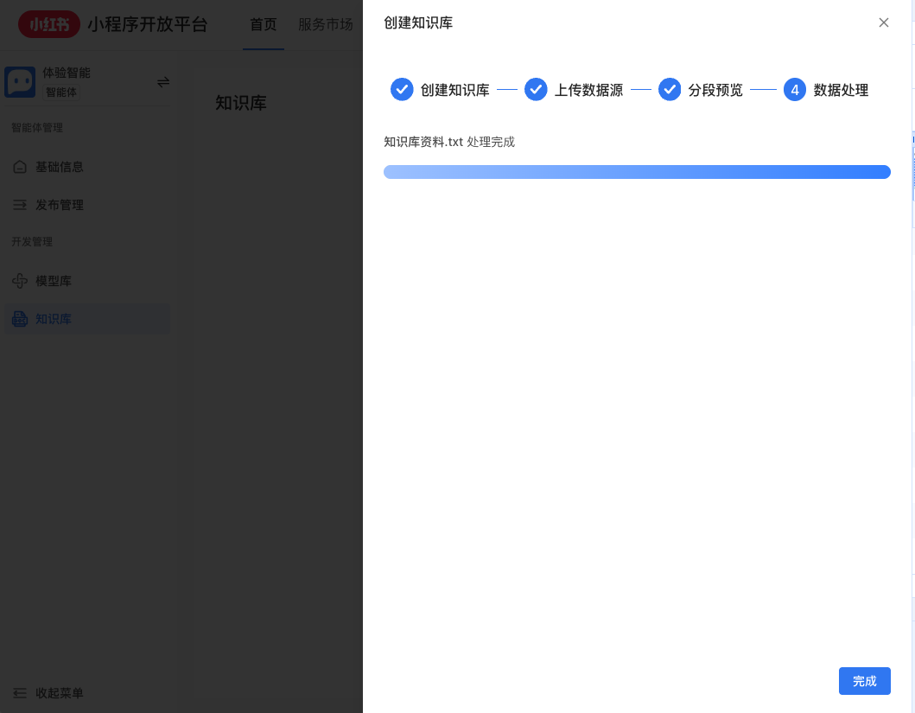Open 发布管理 via its sidebar icon
915x713 pixels.
tap(19, 205)
